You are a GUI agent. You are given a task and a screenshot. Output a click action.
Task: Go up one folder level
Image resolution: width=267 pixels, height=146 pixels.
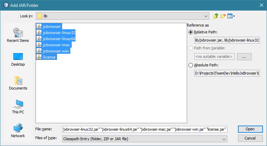click(216, 16)
